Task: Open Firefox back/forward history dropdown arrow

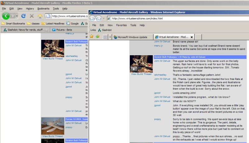Action: click(x=17, y=16)
